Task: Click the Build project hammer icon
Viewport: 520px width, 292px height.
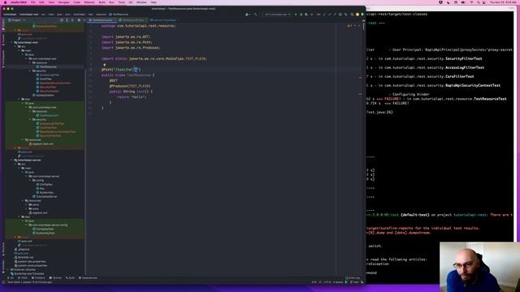Action: [x=255, y=15]
